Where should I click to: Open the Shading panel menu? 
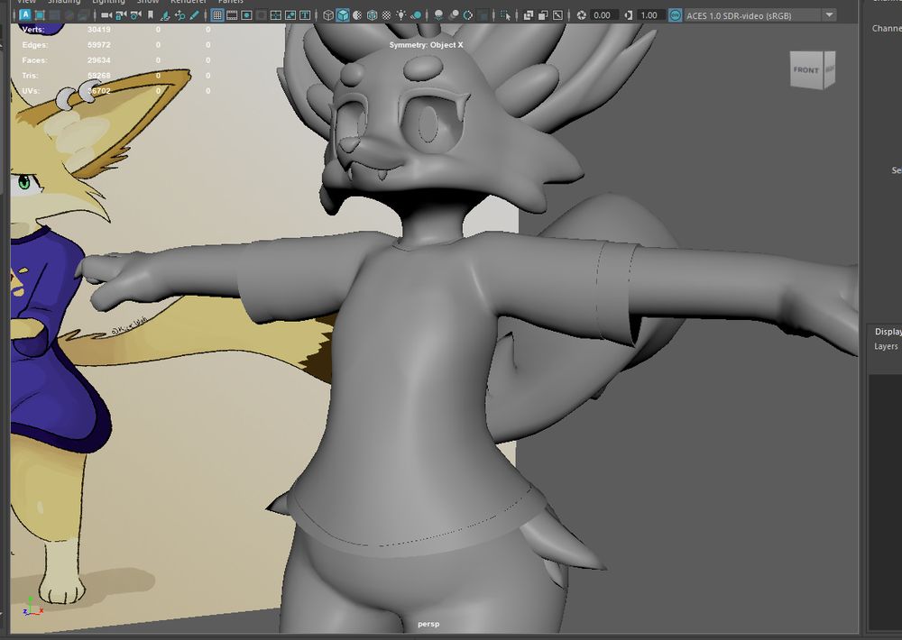(63, 2)
